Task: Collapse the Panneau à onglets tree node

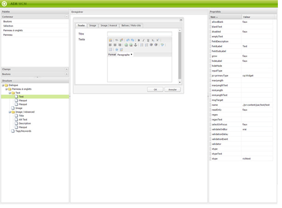Action: (6, 89)
